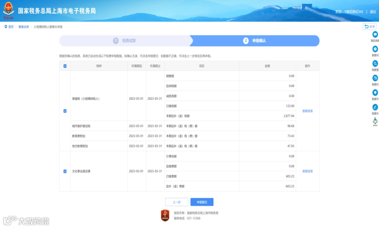
Task: Uncheck the 增值税（小规模纳税人） row checkbox
Action: [x=65, y=111]
